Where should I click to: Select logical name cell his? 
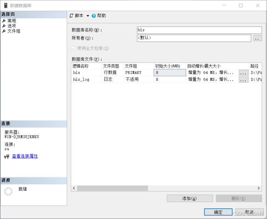click(x=87, y=73)
